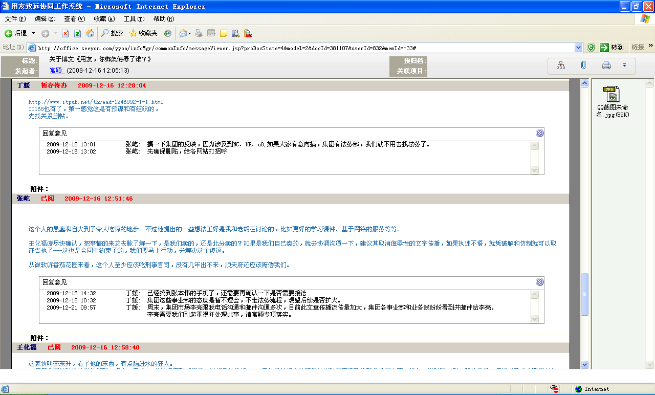Click the Refresh page icon
The image size is (655, 395).
[77, 33]
